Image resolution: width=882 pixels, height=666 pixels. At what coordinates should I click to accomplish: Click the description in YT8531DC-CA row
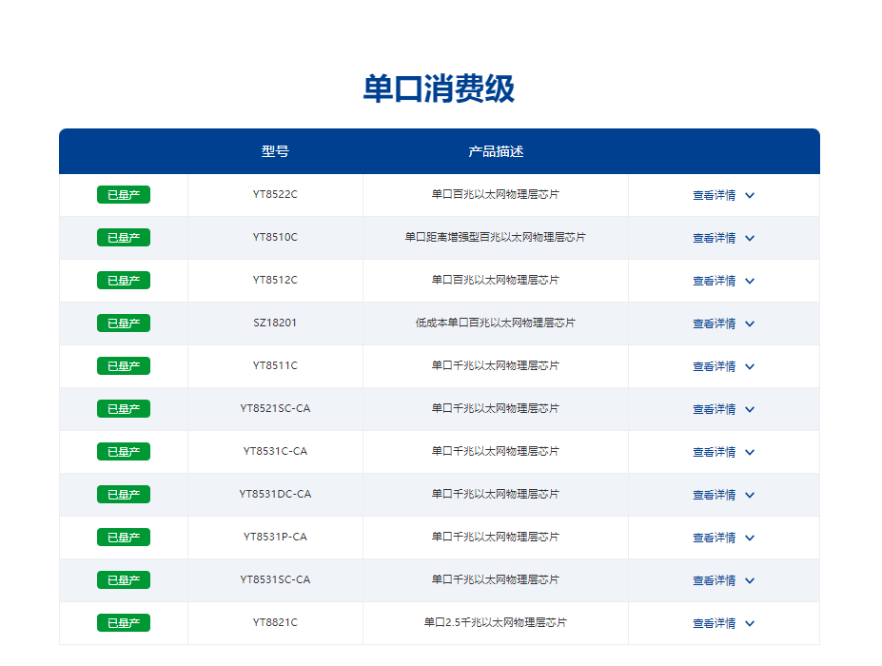coord(496,493)
